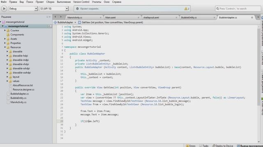Open Deploy to Device panel
This screenshot has height=147, width=263.
(223, 146)
